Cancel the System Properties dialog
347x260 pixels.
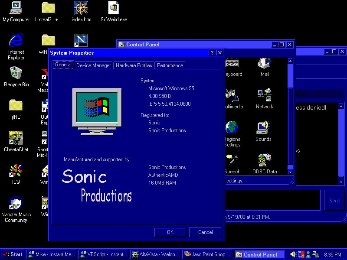205,232
